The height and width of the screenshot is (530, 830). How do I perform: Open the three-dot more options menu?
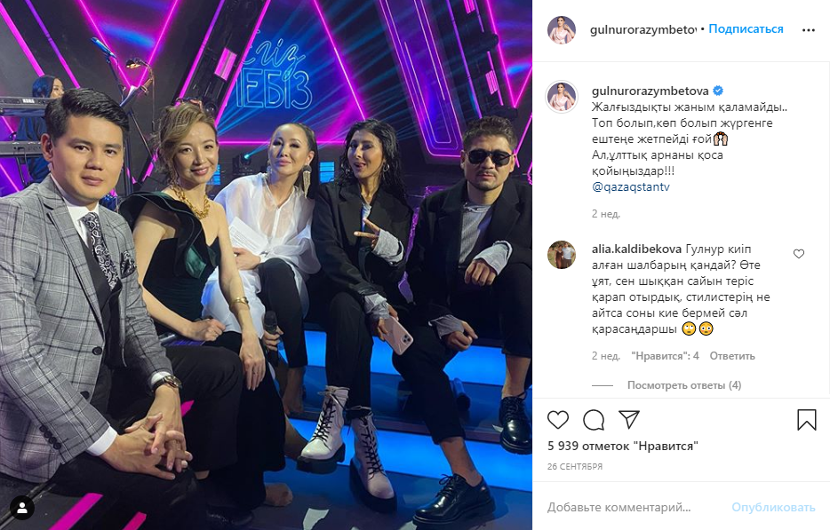809,30
